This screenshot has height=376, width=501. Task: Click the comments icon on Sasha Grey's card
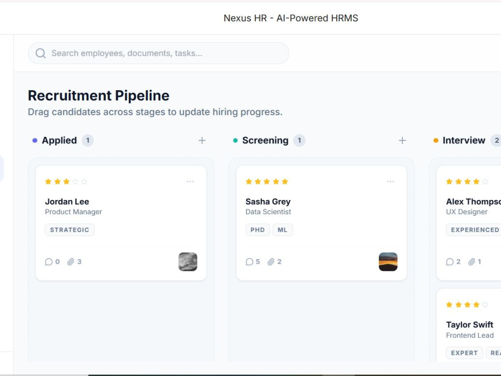[249, 262]
